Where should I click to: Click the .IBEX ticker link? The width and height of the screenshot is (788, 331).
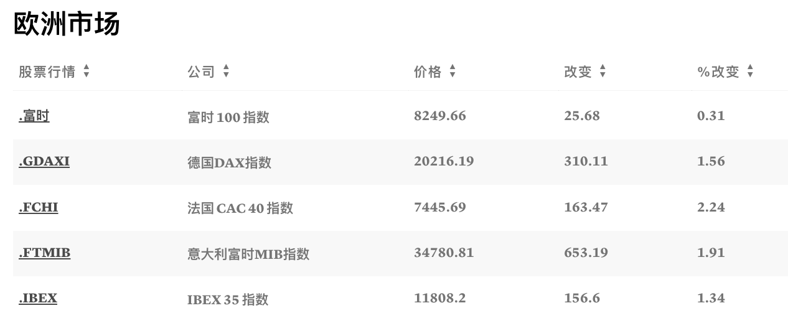tap(38, 299)
